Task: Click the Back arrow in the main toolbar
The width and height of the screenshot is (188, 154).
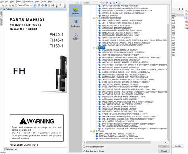Action: click(3, 6)
